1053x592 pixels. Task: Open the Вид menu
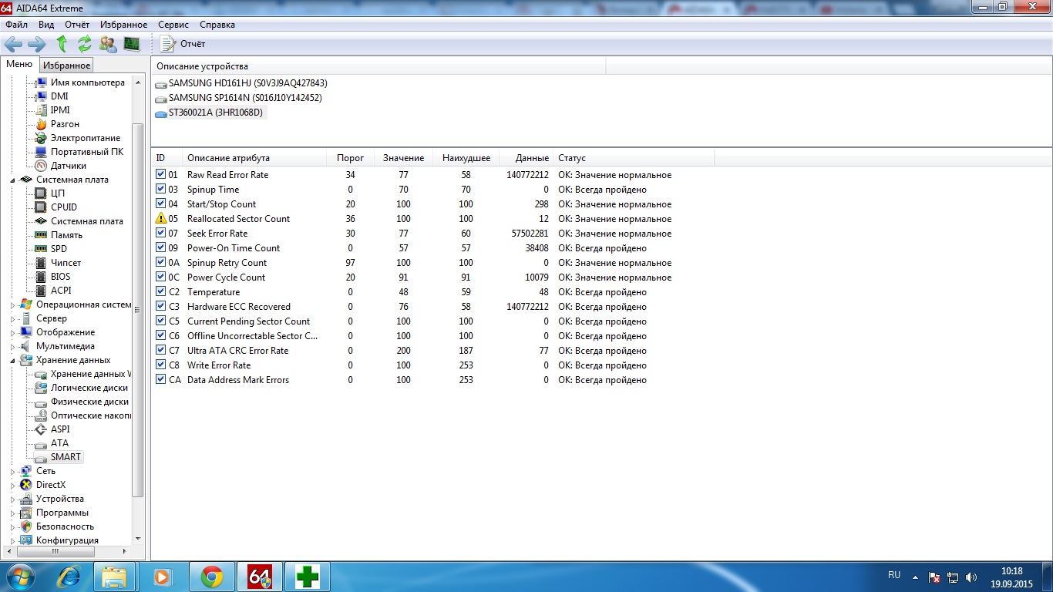click(x=46, y=25)
